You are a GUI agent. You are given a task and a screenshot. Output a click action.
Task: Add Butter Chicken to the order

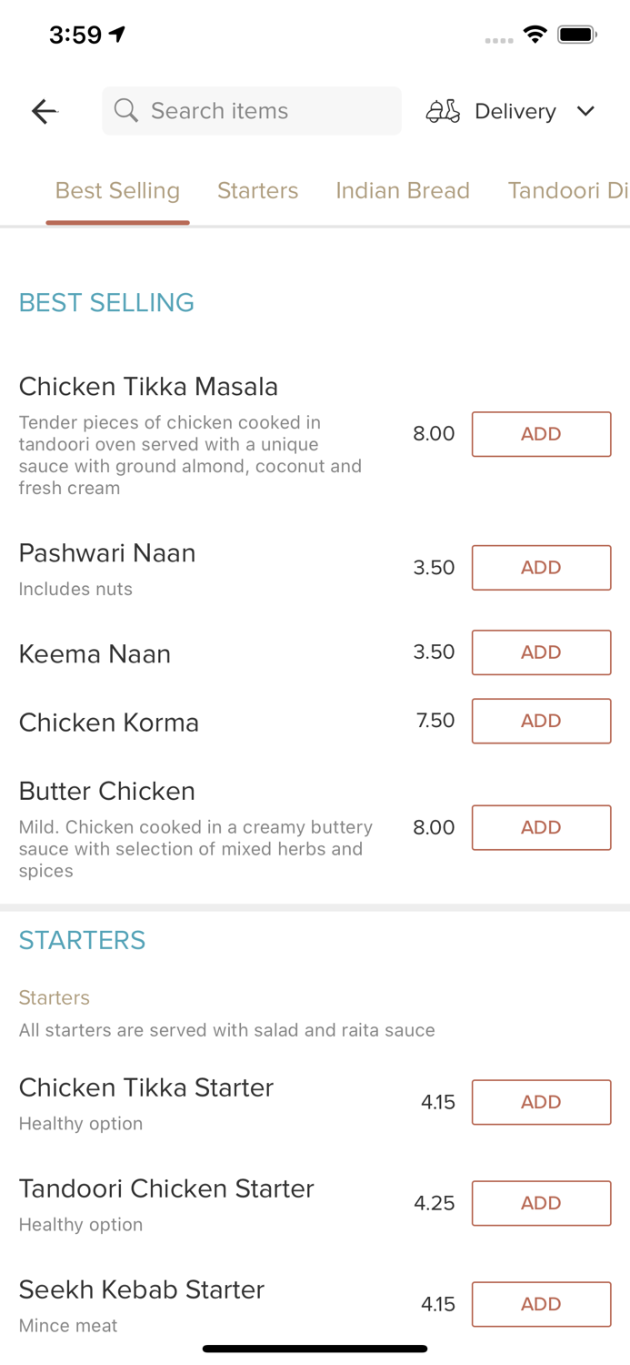click(x=541, y=827)
